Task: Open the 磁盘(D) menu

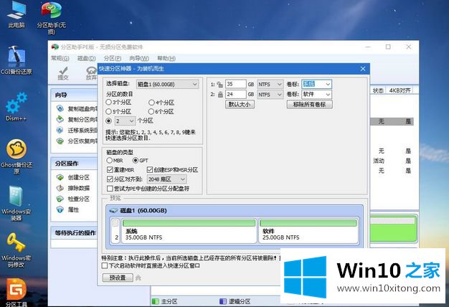Action: (87, 58)
